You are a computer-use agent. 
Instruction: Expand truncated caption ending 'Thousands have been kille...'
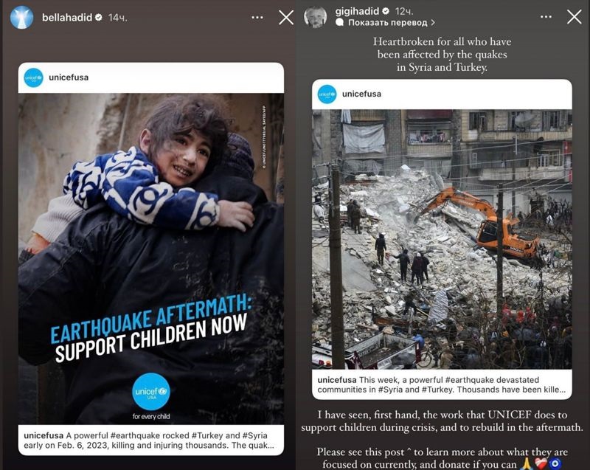(441, 384)
